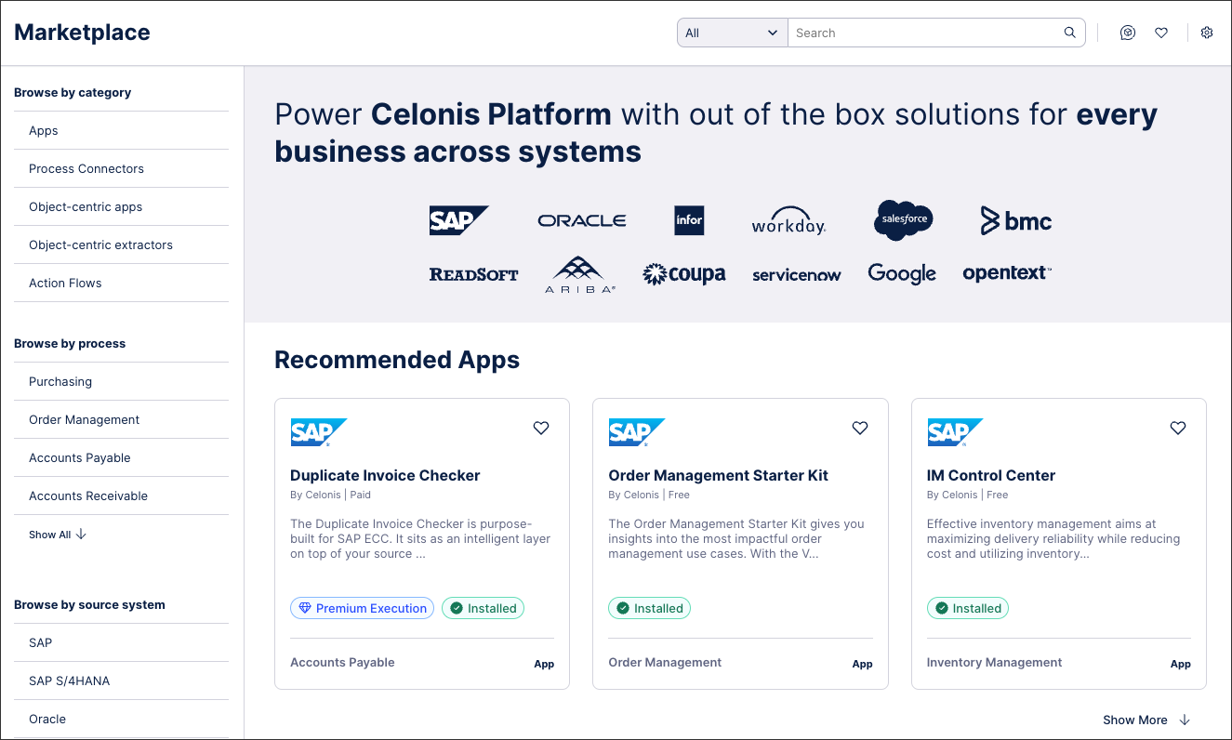Favorite the Duplicate Invoice Checker app
The height and width of the screenshot is (740, 1232).
(541, 428)
